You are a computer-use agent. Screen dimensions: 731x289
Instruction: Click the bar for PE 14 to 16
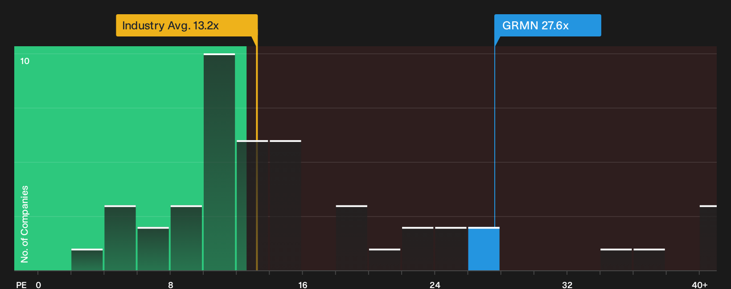tap(285, 205)
